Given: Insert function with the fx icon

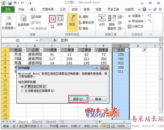Looking at the screenshot, I should 55,40.
